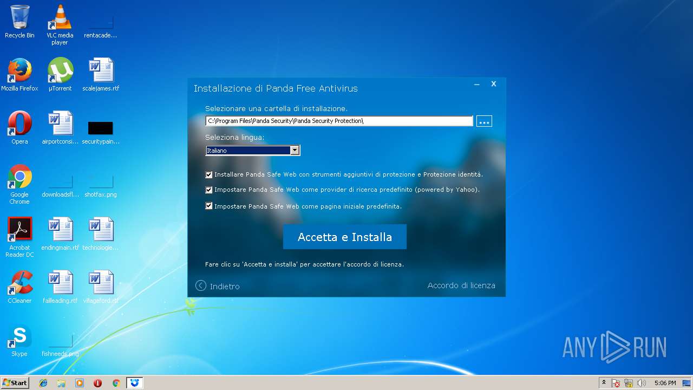
Task: Open media player taskbar icon
Action: pos(80,383)
